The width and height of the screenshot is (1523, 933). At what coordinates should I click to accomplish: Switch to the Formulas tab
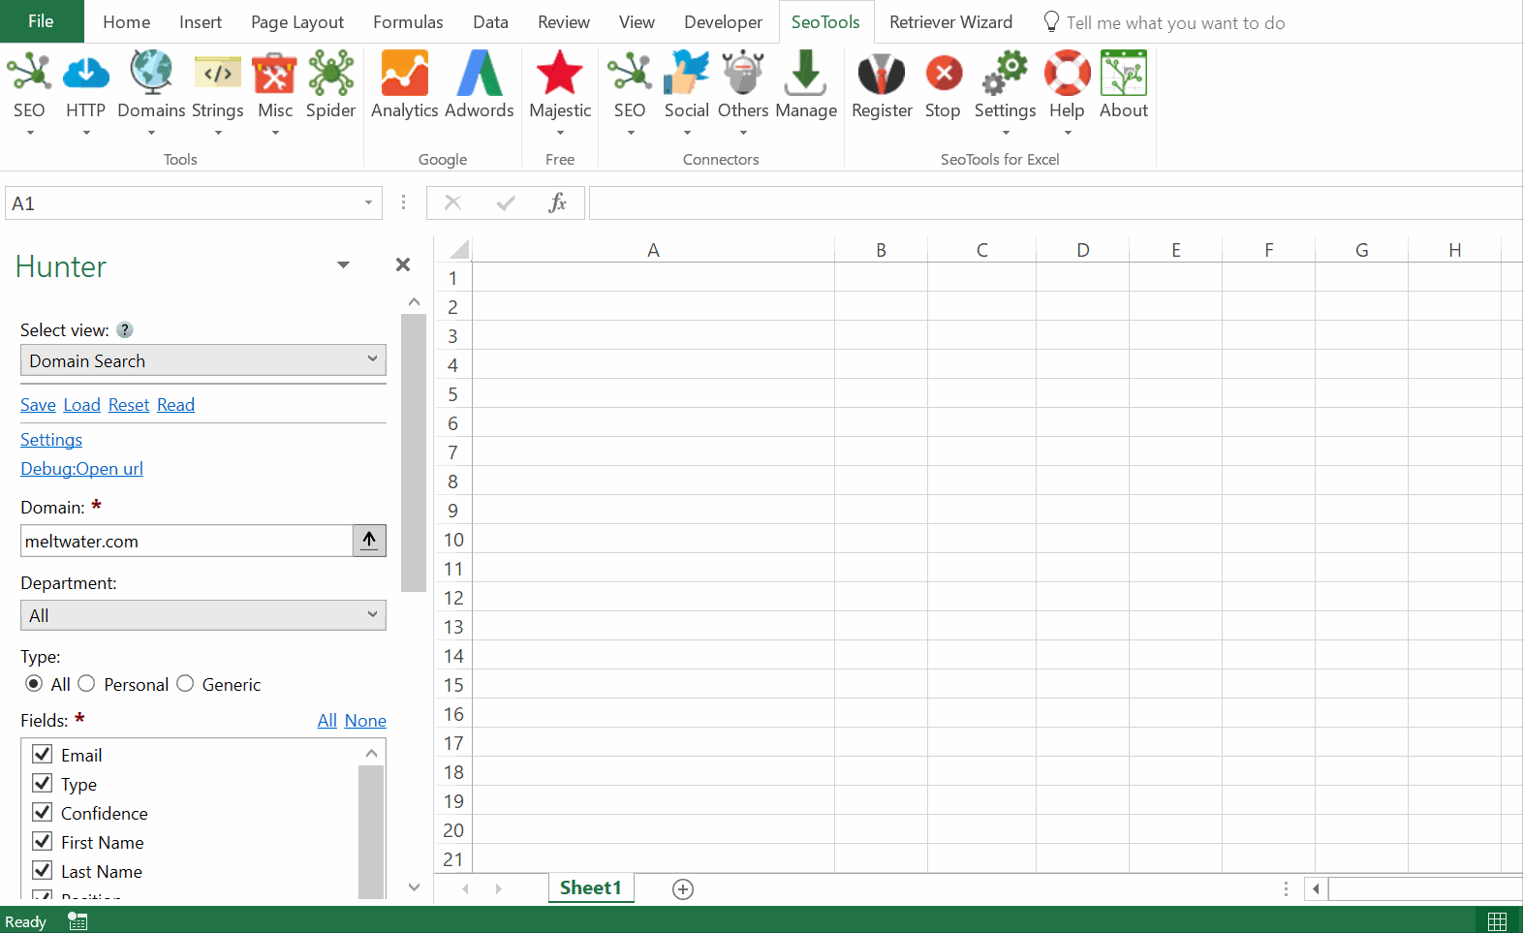(x=408, y=22)
